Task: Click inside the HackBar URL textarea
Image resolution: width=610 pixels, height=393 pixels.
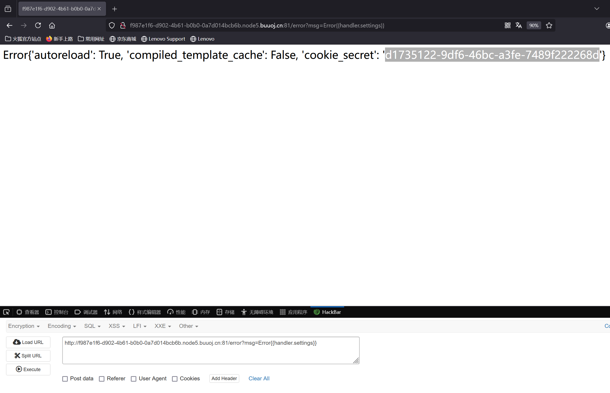Action: pyautogui.click(x=210, y=350)
